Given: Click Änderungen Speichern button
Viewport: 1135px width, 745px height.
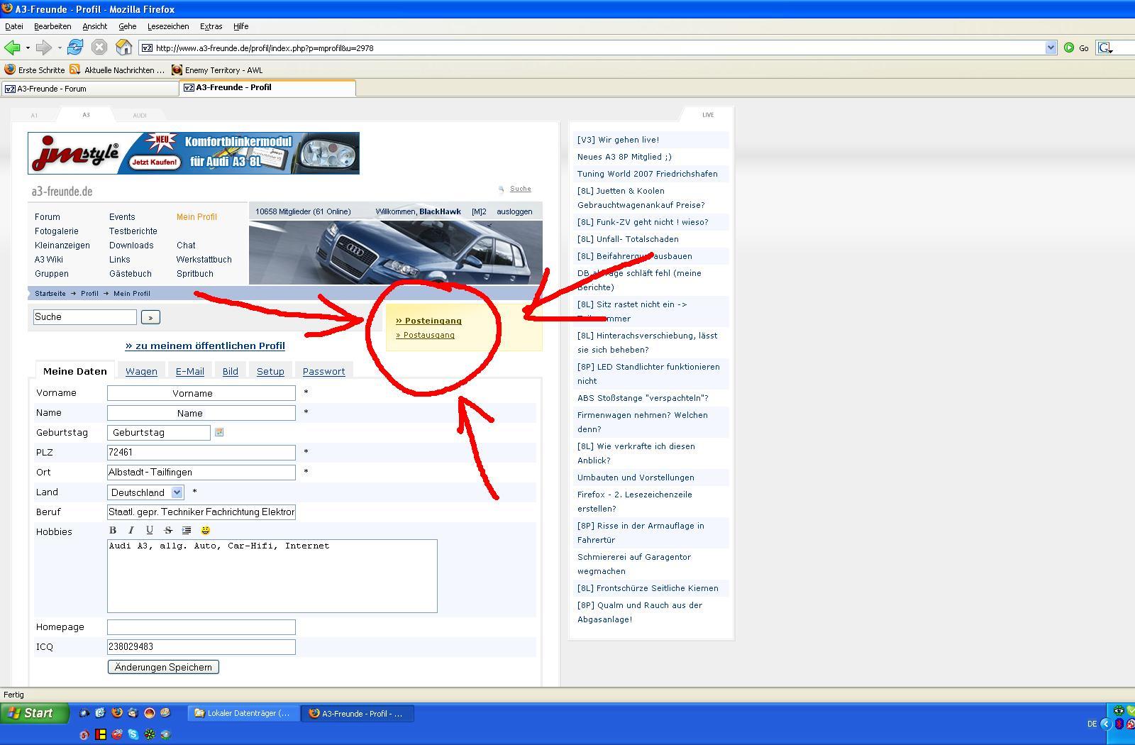Looking at the screenshot, I should [163, 667].
